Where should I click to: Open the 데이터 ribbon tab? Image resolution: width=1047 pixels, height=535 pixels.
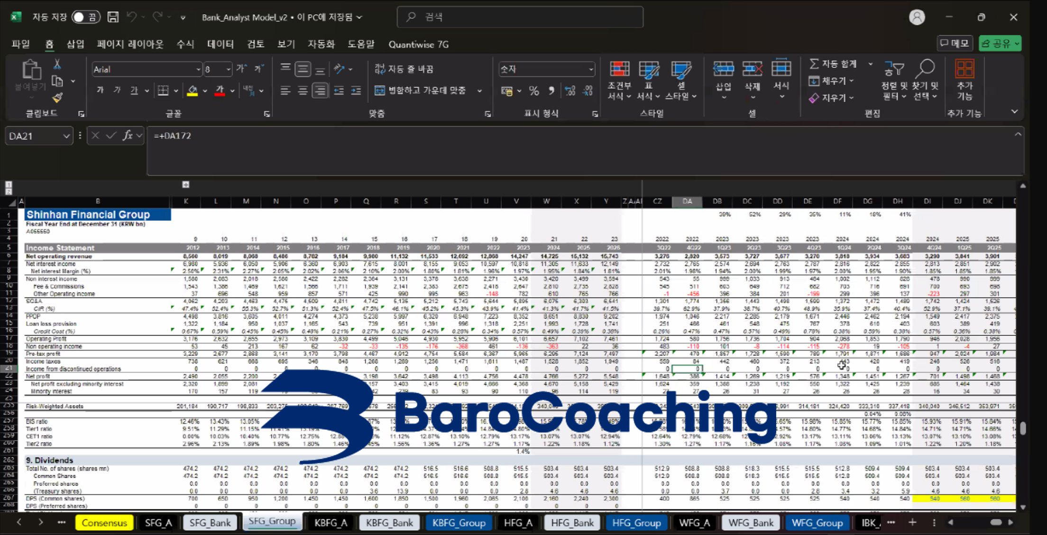click(x=220, y=45)
